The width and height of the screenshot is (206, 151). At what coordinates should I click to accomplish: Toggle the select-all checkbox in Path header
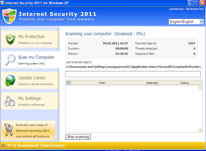(x=68, y=83)
